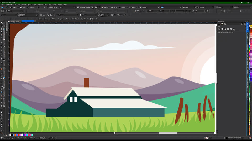Screen dimensions: 252x141
Task: Click the Fill button in property bar
Action: point(137,11)
